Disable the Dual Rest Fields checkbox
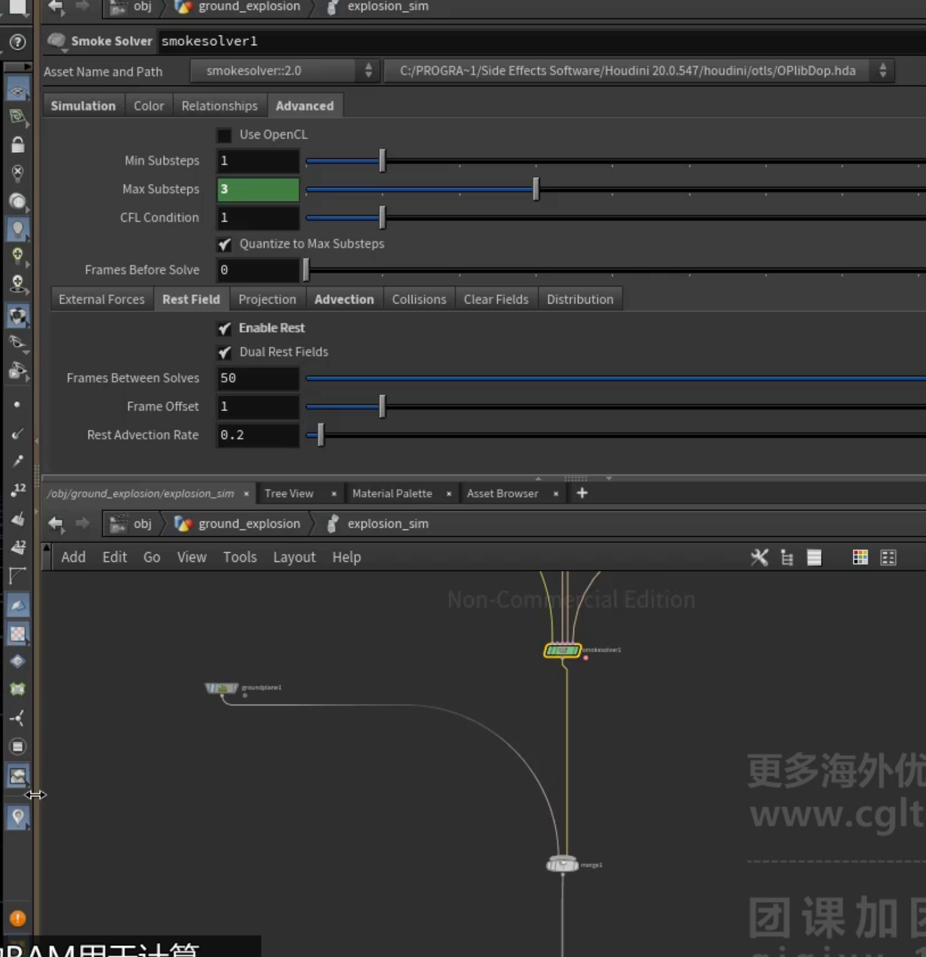This screenshot has width=926, height=957. pos(224,352)
